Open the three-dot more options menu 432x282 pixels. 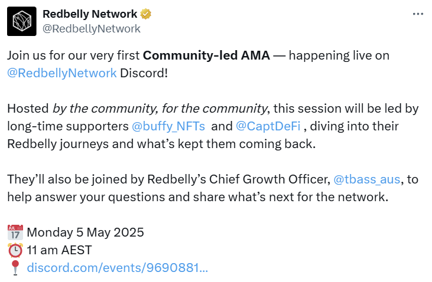(x=418, y=14)
